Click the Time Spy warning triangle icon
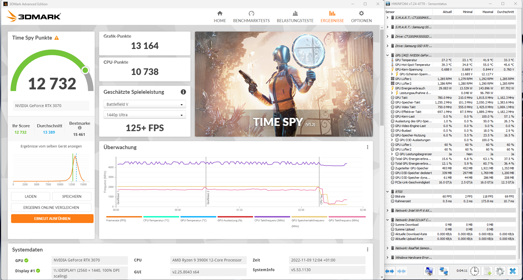Viewport: 523px width, 280px height. [x=57, y=38]
